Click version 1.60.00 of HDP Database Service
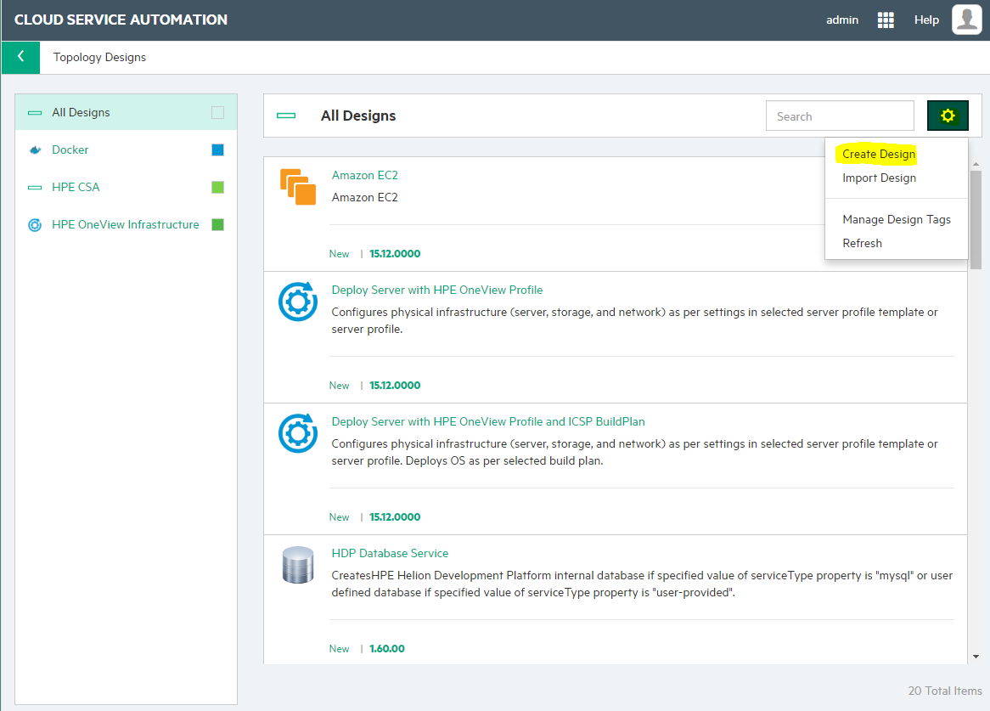This screenshot has height=711, width=990. [387, 649]
